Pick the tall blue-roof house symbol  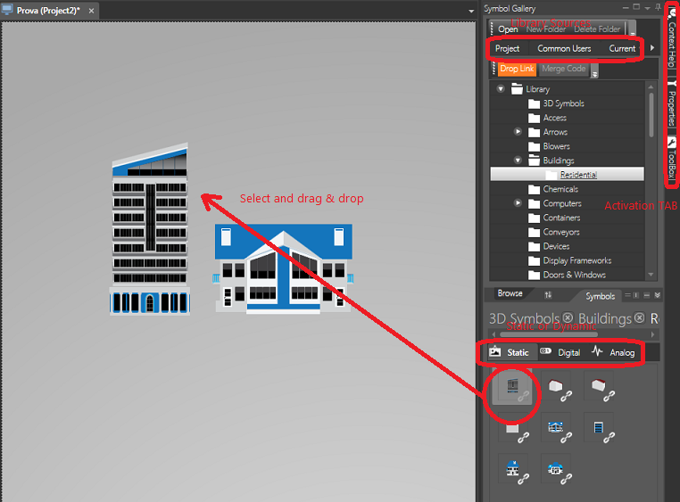click(512, 468)
